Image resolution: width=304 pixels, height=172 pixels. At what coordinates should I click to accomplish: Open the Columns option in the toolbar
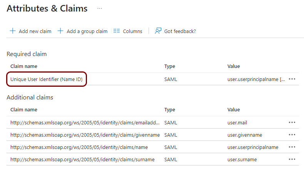[x=132, y=31]
